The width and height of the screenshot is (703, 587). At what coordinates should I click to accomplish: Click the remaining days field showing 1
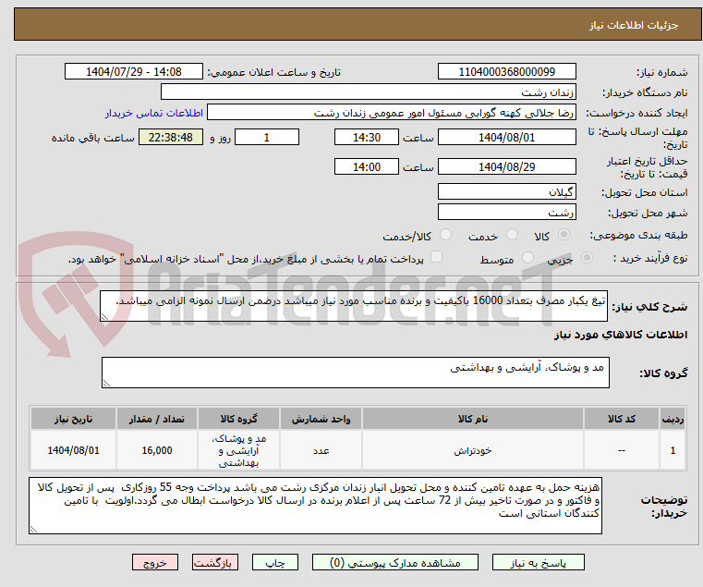click(x=267, y=137)
